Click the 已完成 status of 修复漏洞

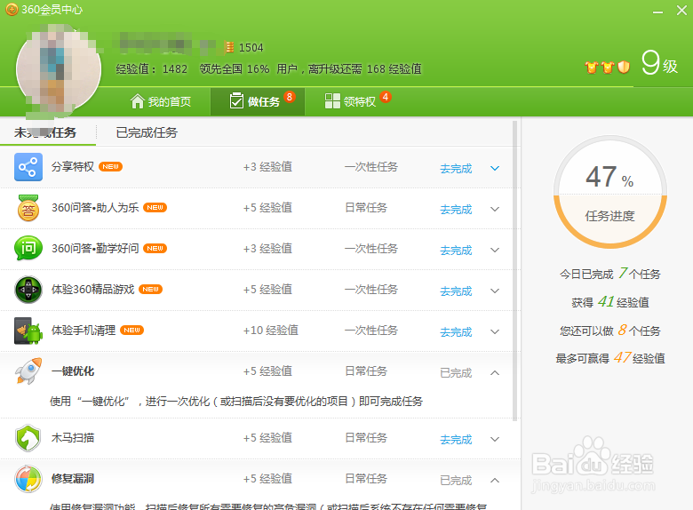tap(456, 481)
